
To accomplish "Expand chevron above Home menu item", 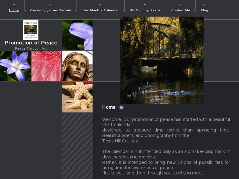I will coord(14,5).
